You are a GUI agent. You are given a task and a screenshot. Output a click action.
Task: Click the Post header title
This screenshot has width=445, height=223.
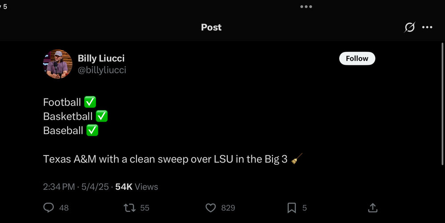pyautogui.click(x=211, y=27)
